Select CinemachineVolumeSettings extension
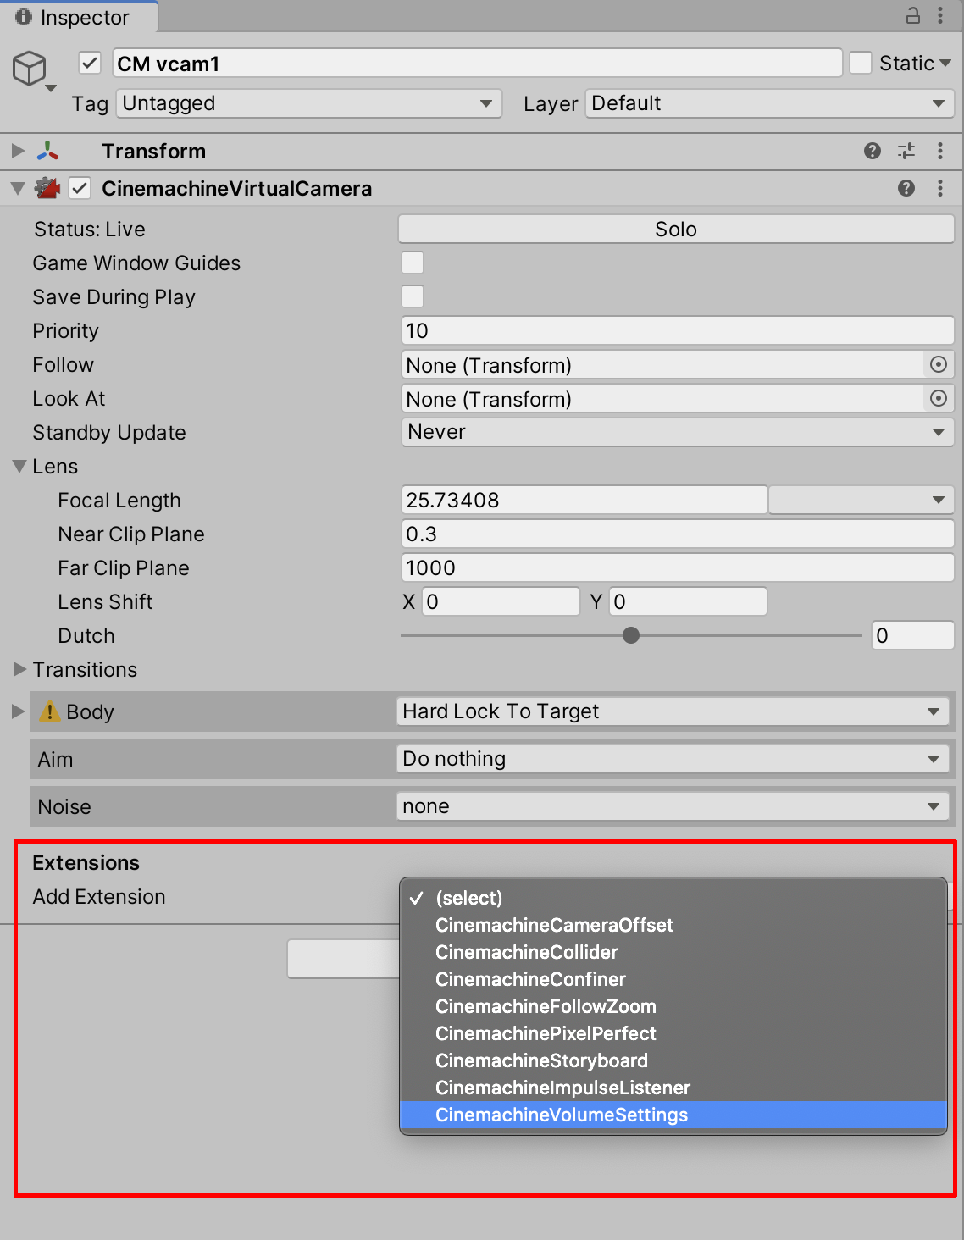This screenshot has width=964, height=1240. [x=673, y=1115]
